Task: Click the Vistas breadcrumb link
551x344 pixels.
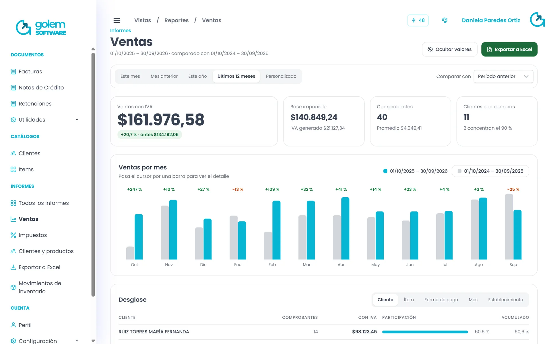Action: (x=143, y=20)
